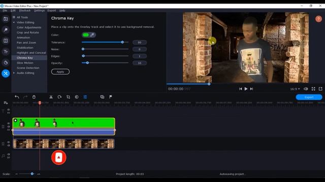Toggle visibility of the overlay track
This screenshot has width=325, height=182.
[9, 123]
